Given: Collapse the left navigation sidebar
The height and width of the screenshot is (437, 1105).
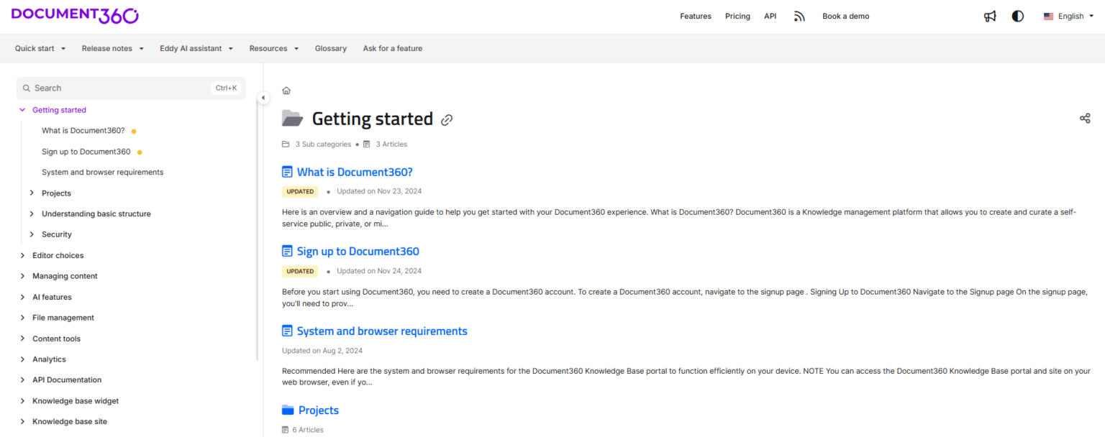Looking at the screenshot, I should pyautogui.click(x=263, y=96).
